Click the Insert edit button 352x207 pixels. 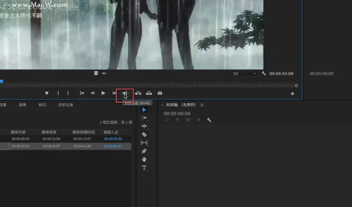[138, 93]
